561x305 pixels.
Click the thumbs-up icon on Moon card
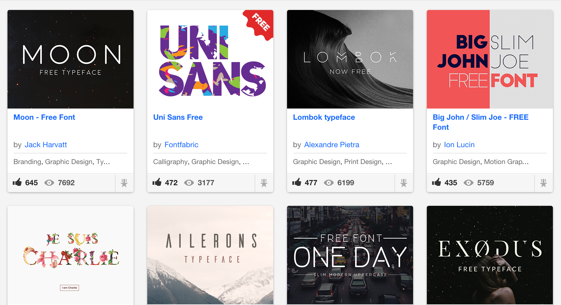point(17,182)
